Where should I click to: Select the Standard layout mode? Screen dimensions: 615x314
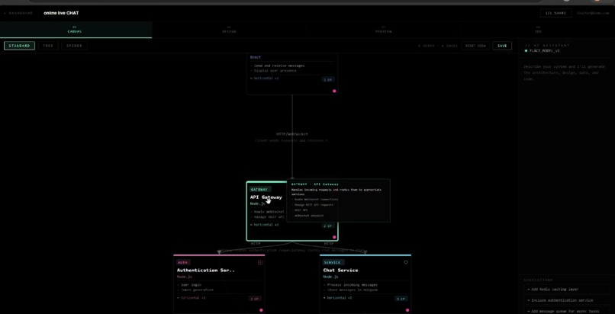(x=19, y=46)
